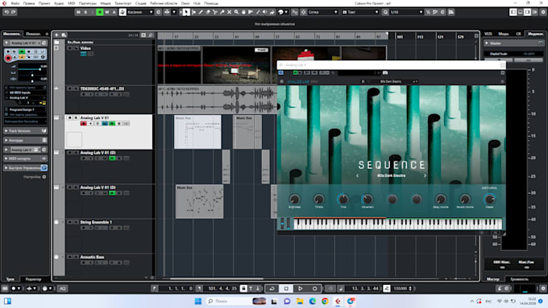Click the Analog Lab virtual piano keyboard
Screen dimensions: 548x308
pos(398,224)
